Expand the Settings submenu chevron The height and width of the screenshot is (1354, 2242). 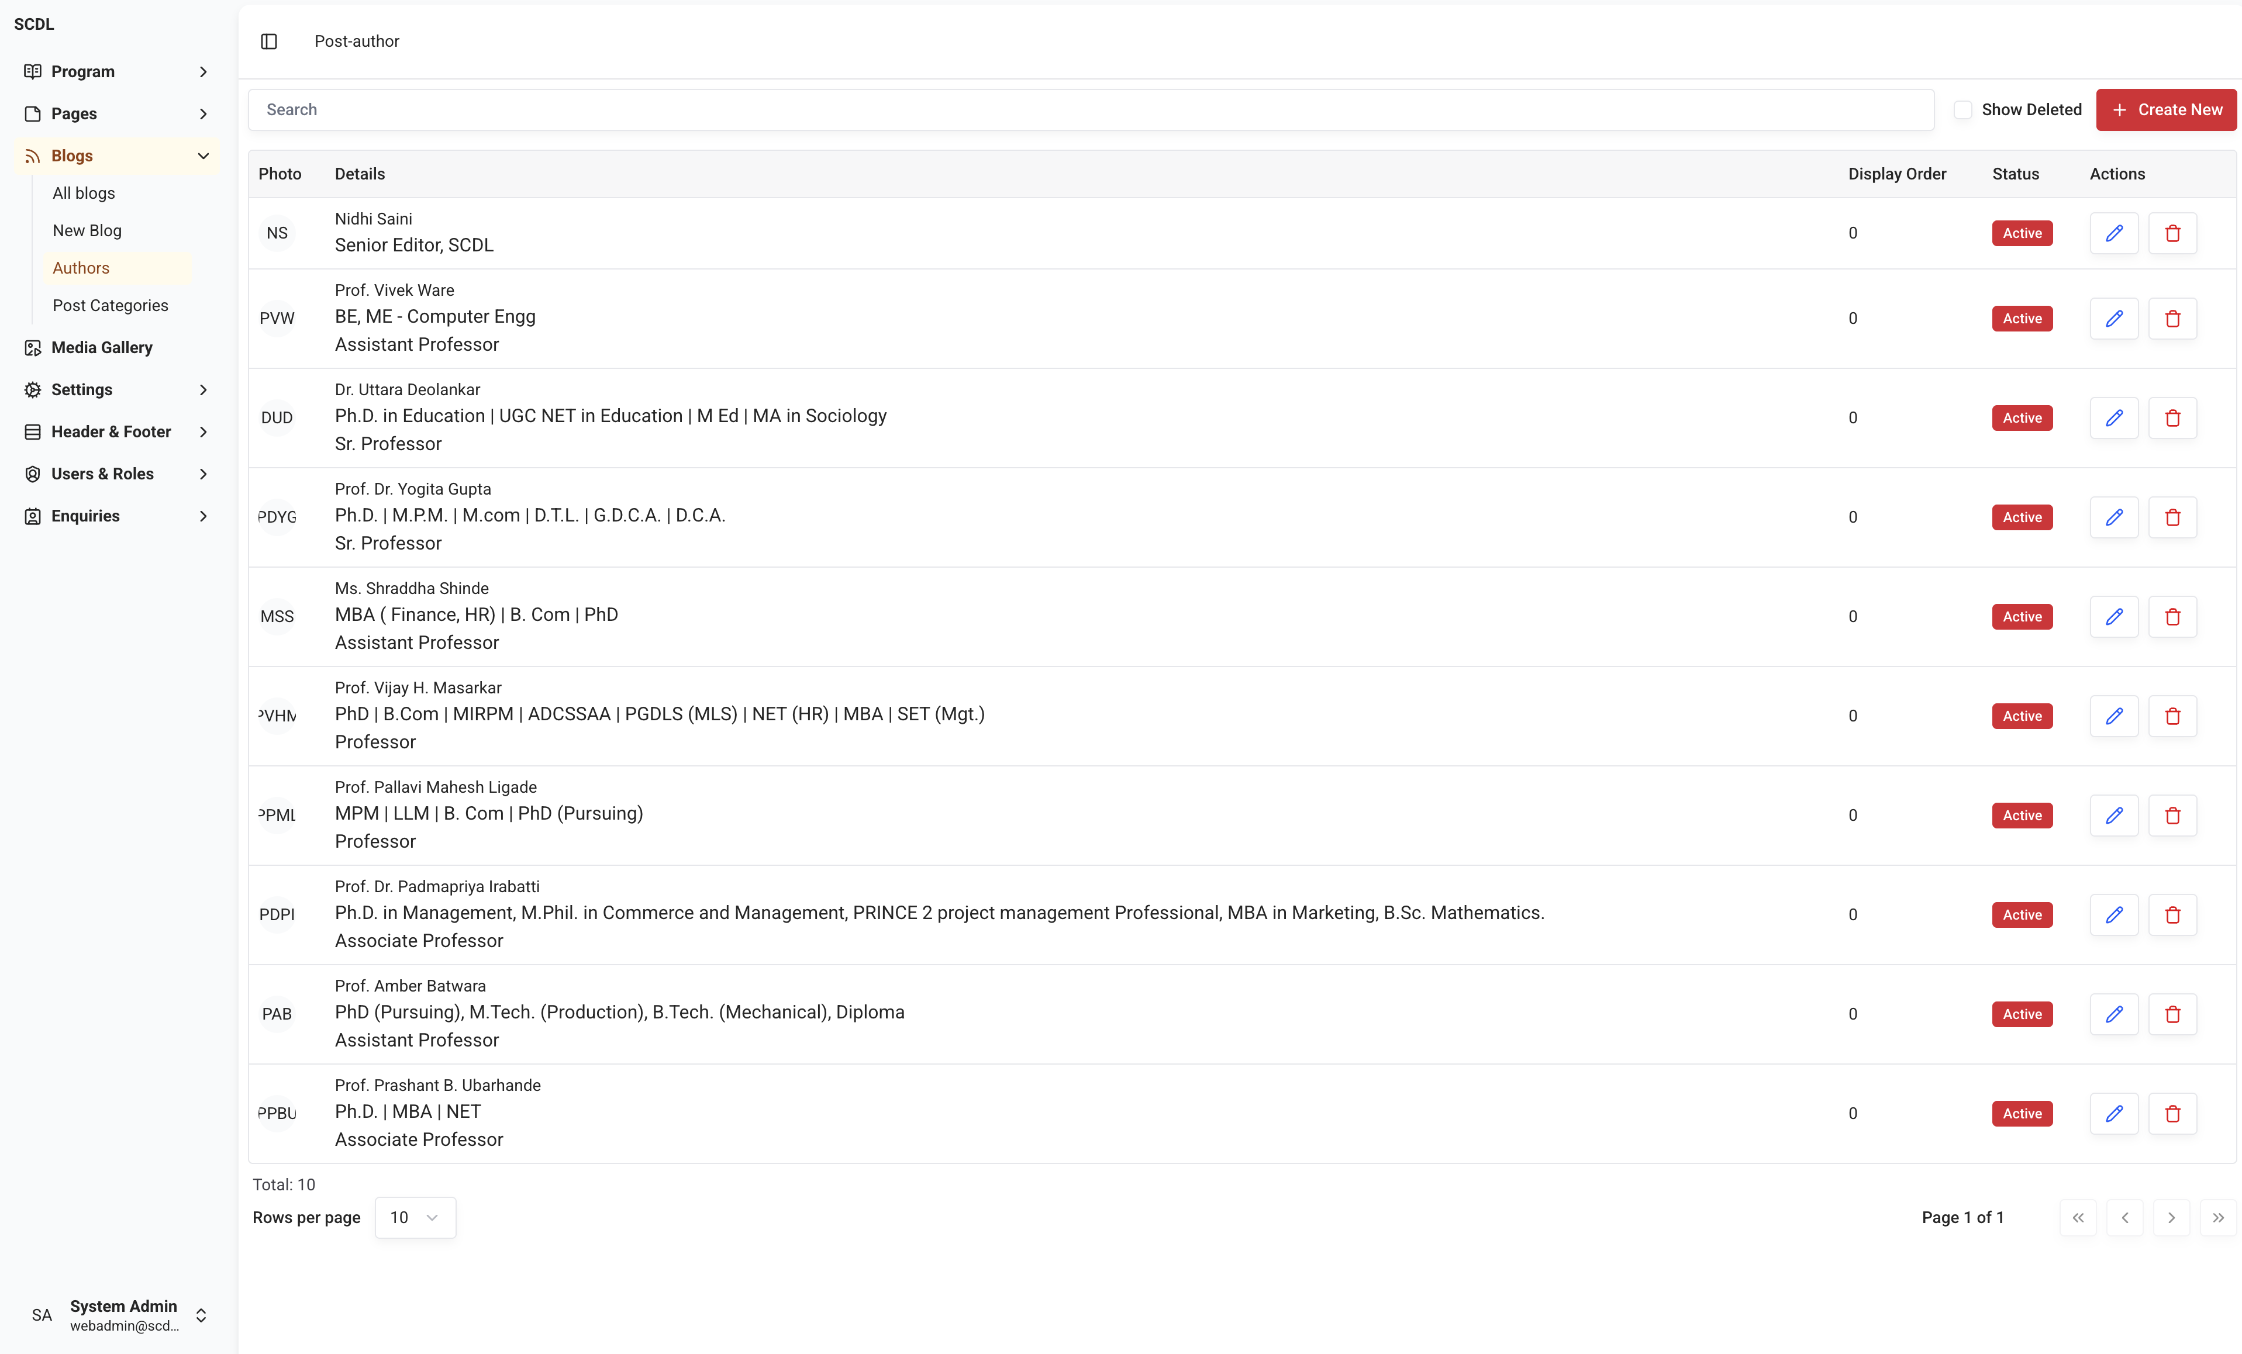point(203,389)
